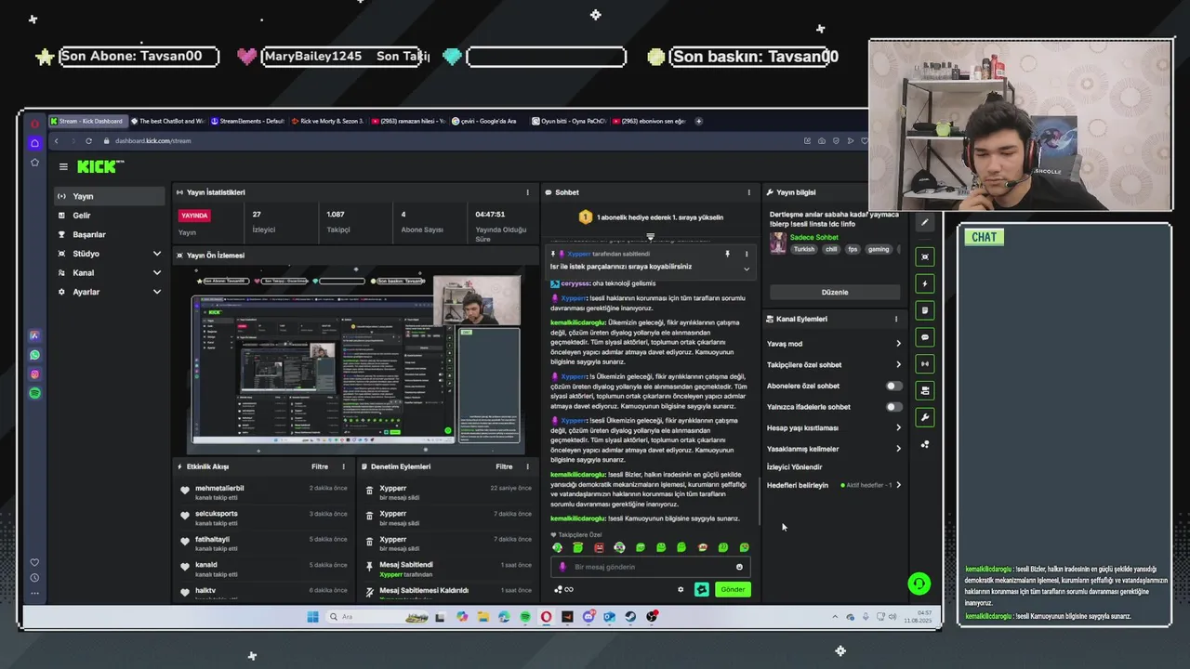The height and width of the screenshot is (669, 1190).
Task: Switch to StreamElements browser tab
Action: tap(248, 121)
